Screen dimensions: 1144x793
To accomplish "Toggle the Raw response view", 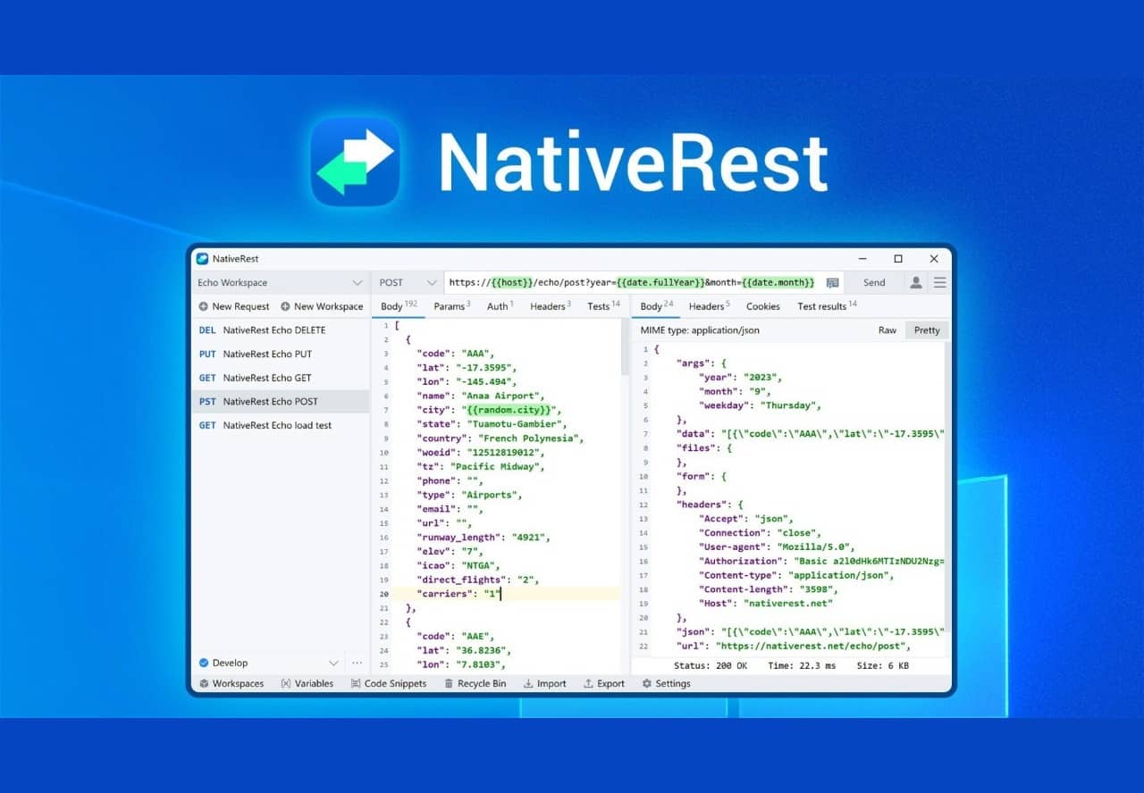I will click(x=887, y=330).
